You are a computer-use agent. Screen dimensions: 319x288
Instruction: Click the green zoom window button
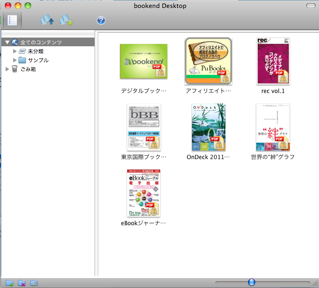click(x=28, y=6)
